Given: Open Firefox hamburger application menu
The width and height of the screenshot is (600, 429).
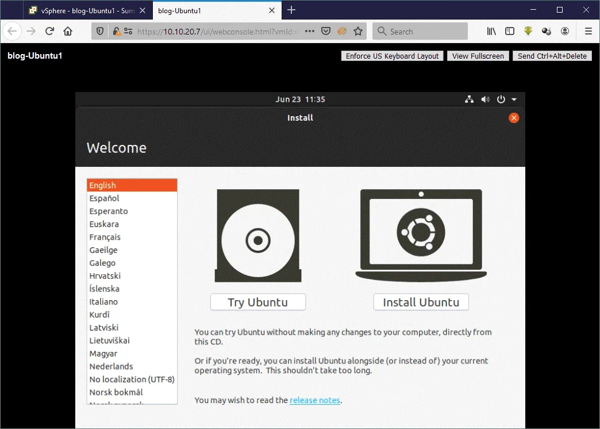Looking at the screenshot, I should (x=588, y=32).
